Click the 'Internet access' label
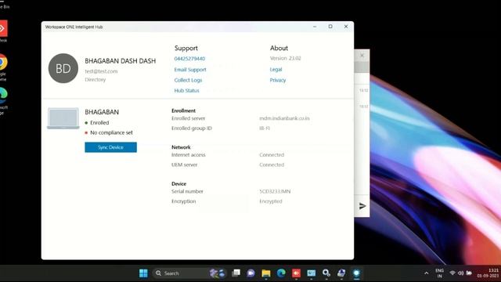This screenshot has width=501, height=282. [x=189, y=155]
